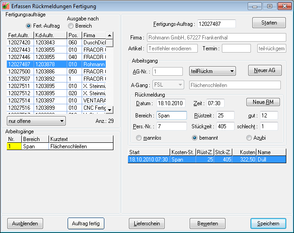Save with the Speichern button
This screenshot has height=233, width=294.
tap(268, 223)
